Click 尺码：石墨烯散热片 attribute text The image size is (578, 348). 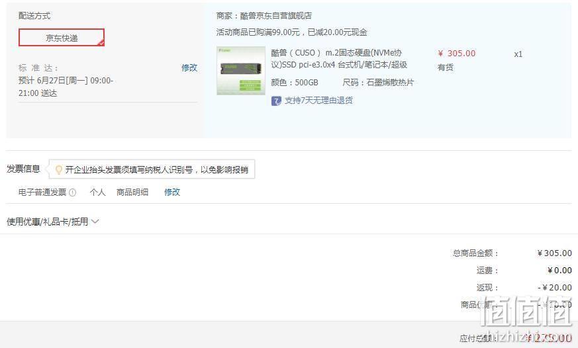pyautogui.click(x=378, y=82)
